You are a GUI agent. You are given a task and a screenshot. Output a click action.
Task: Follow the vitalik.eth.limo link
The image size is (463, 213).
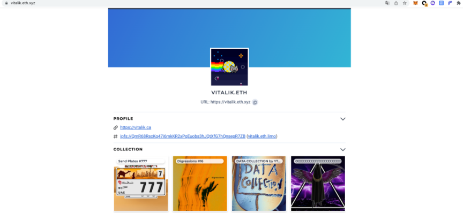pos(262,136)
